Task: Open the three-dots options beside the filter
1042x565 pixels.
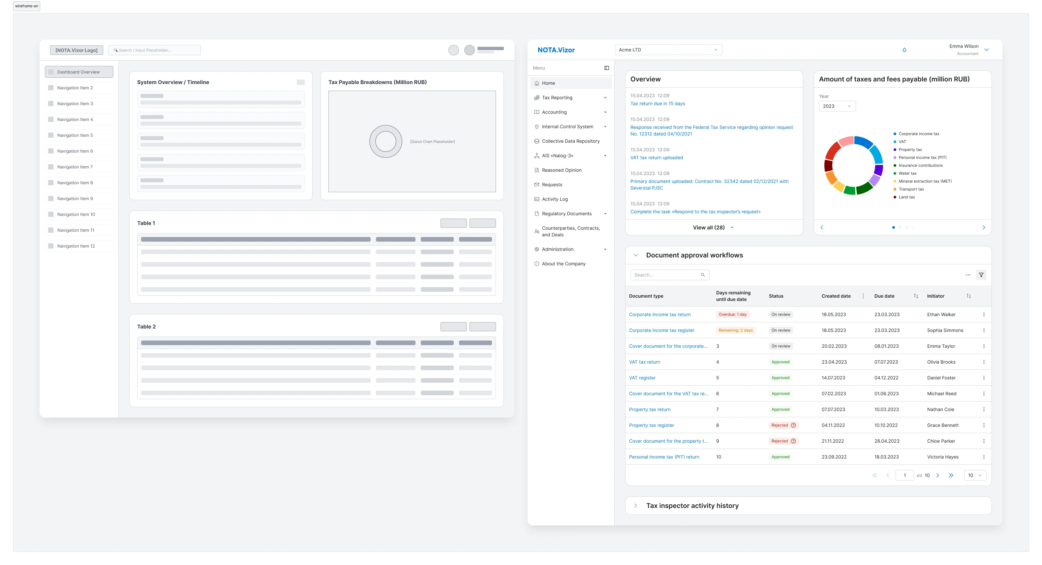Action: [x=968, y=275]
